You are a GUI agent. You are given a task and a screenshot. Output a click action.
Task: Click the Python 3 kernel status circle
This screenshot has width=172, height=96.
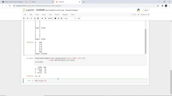point(149,15)
